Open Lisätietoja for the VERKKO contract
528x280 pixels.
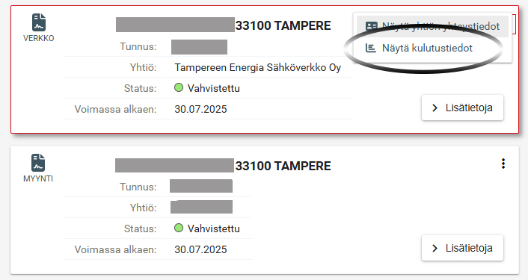[462, 108]
